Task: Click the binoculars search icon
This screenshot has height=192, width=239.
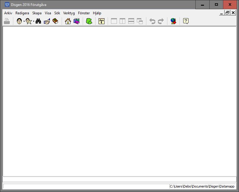Action: point(38,21)
